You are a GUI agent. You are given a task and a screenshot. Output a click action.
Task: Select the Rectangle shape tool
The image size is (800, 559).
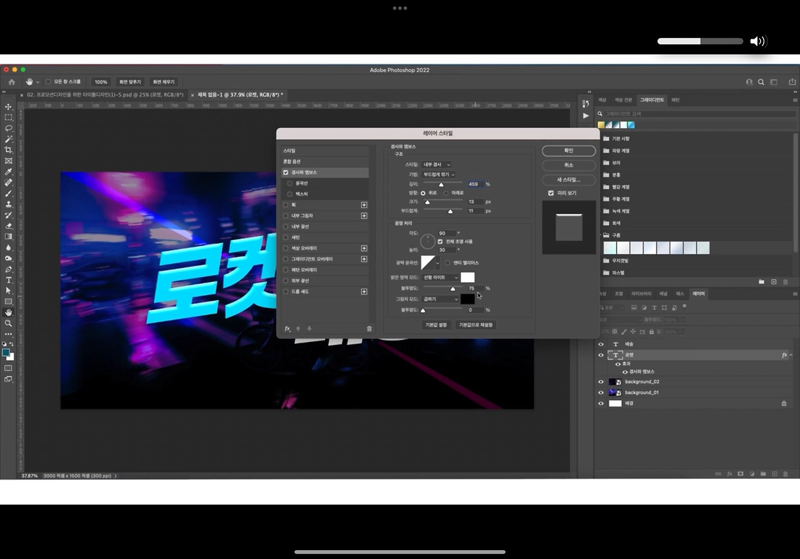(8, 302)
